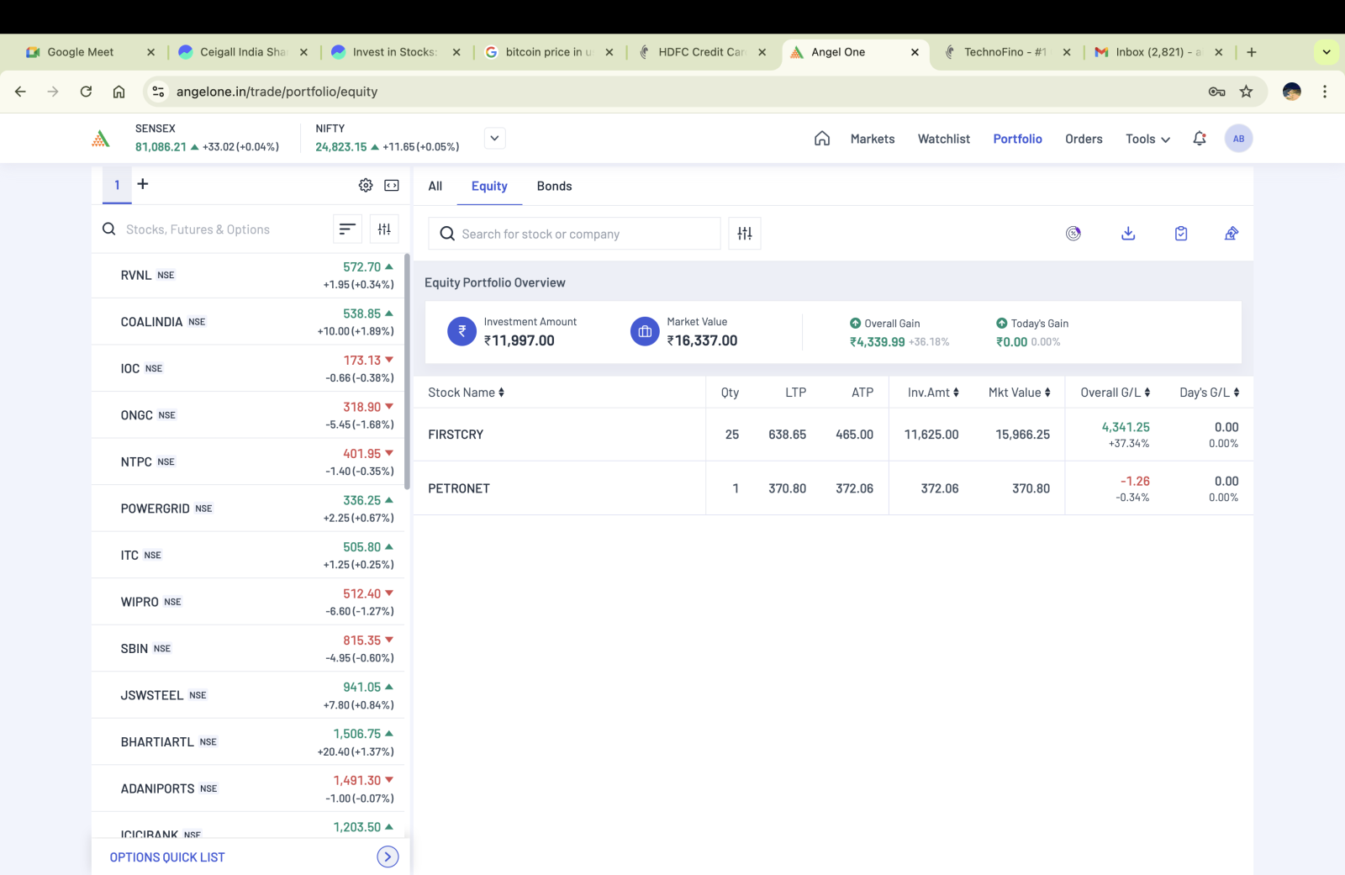
Task: Toggle watchlist expand code-view icon
Action: tap(392, 185)
